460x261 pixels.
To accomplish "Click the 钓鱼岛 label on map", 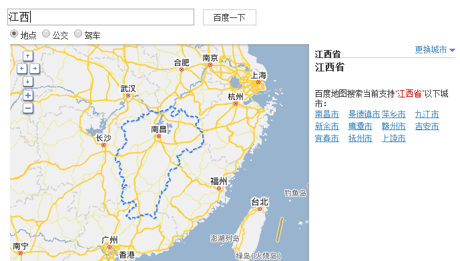I will tap(295, 193).
